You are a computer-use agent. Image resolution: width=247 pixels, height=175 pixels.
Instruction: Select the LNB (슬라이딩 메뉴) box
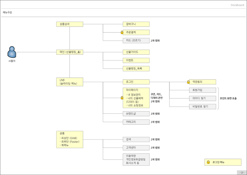tap(70, 82)
